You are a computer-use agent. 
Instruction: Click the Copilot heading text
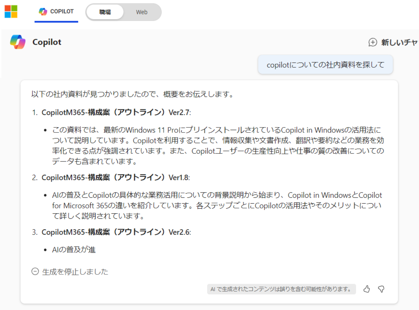tap(47, 42)
